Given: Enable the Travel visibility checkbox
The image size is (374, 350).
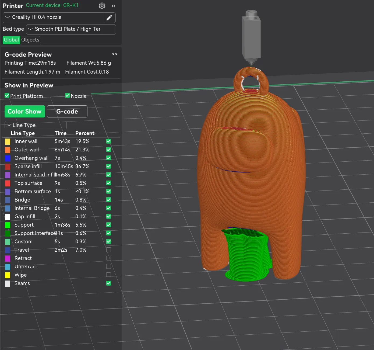Looking at the screenshot, I should point(108,250).
